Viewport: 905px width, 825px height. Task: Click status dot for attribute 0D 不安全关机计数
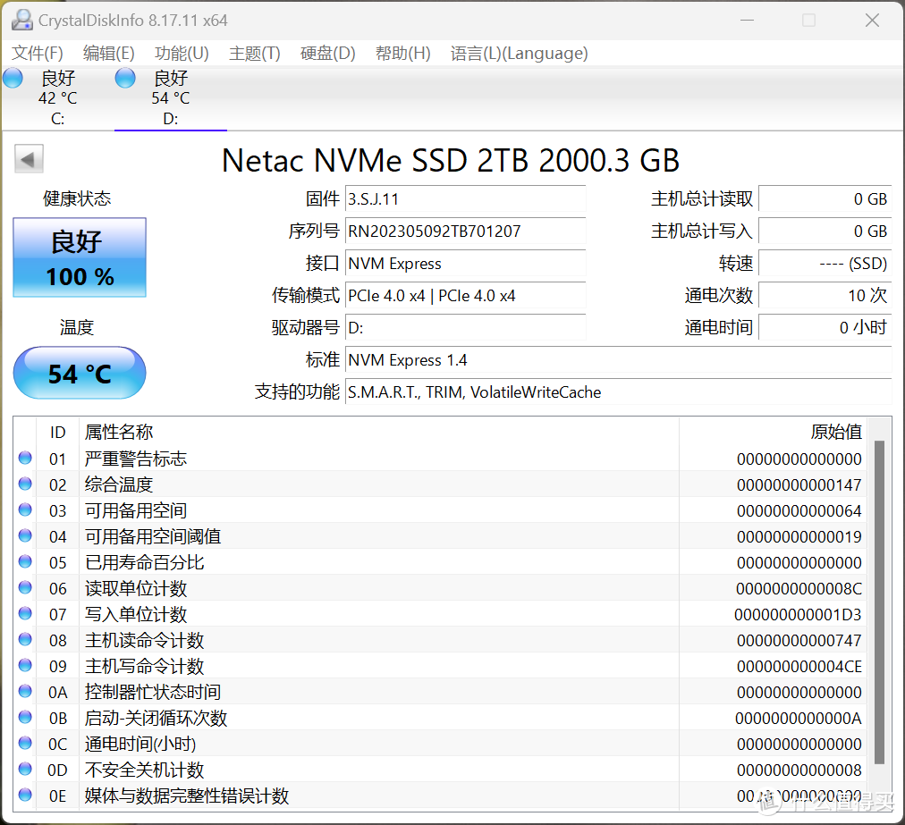click(25, 769)
